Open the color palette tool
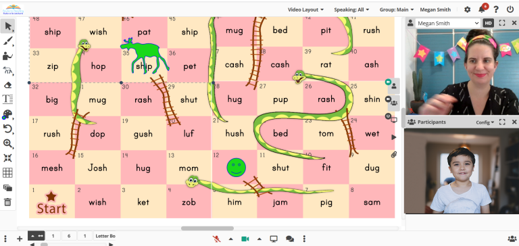The height and width of the screenshot is (246, 519). (7, 115)
